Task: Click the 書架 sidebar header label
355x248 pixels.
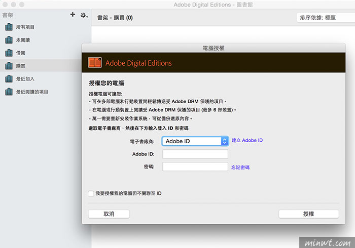Action: (8, 15)
